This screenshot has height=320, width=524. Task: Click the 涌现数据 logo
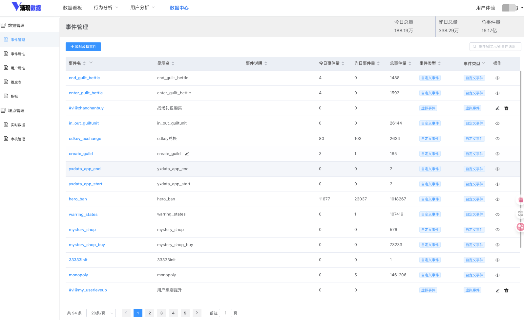pyautogui.click(x=26, y=7)
